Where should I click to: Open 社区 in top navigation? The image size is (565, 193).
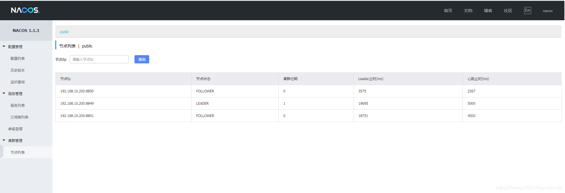[x=508, y=11]
